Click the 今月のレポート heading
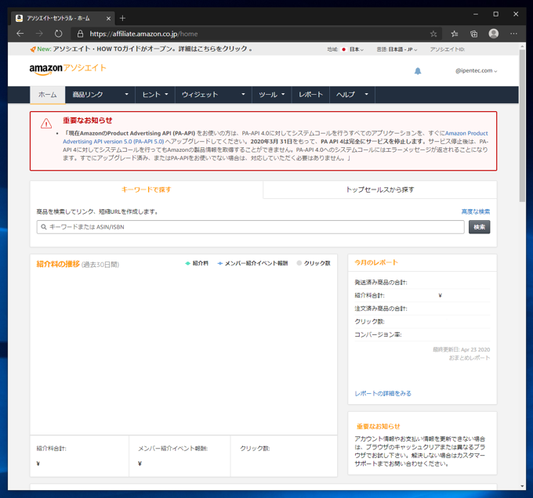 coord(376,262)
